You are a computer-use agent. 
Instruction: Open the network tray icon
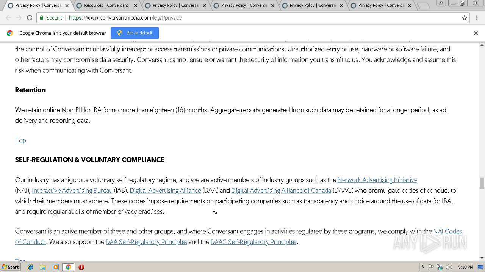point(440,267)
